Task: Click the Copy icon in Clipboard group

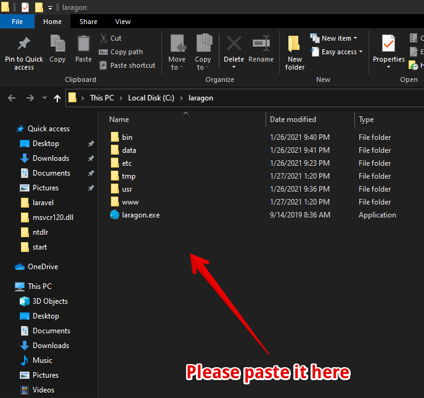Action: pyautogui.click(x=57, y=43)
